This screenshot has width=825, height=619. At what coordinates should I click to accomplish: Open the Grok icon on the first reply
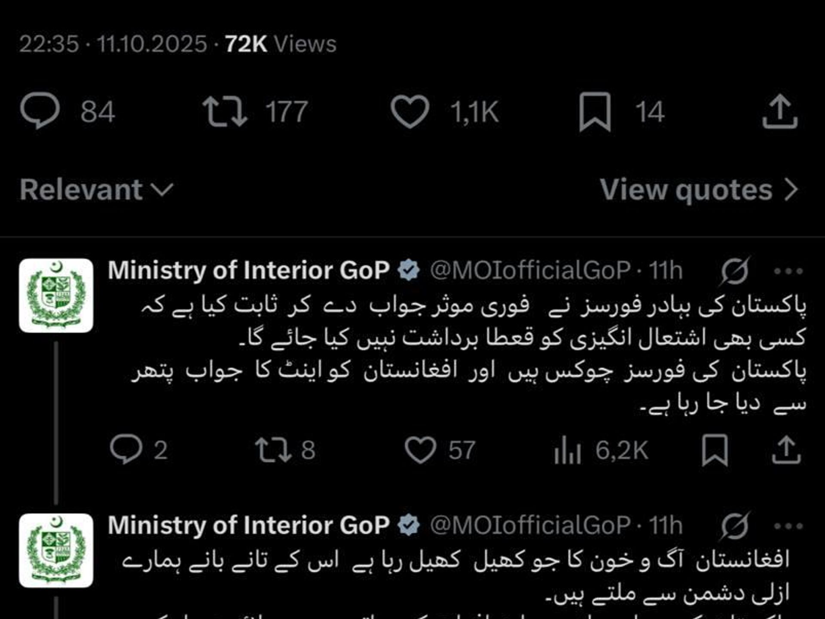coord(735,271)
